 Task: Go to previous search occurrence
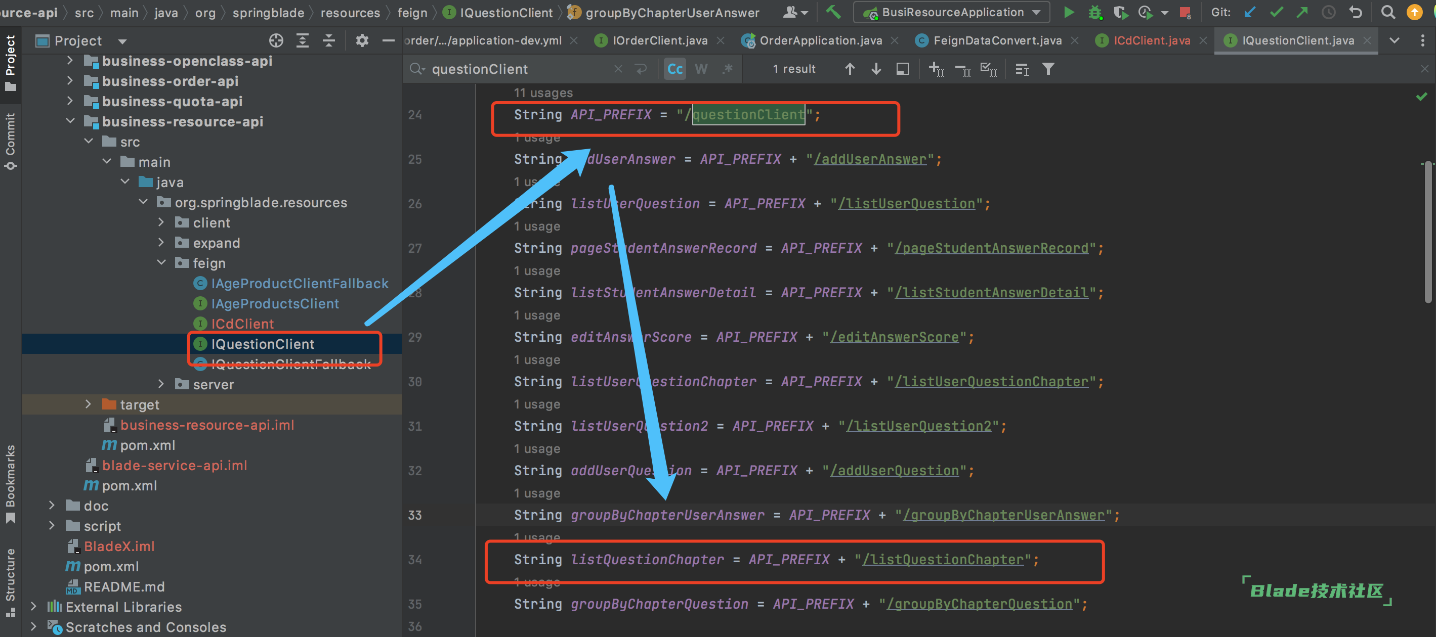click(850, 69)
